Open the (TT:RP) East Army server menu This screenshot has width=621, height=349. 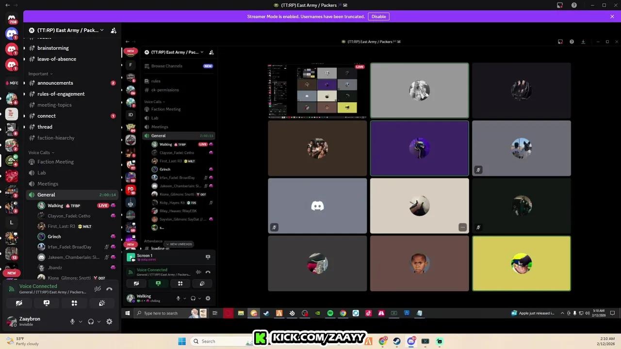pos(66,30)
